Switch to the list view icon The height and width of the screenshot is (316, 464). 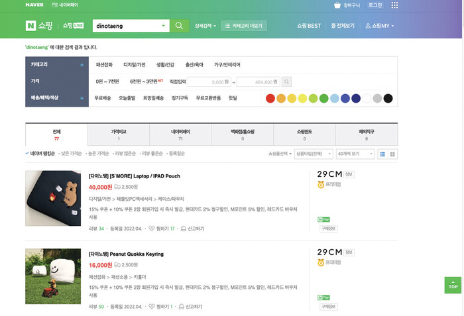(x=382, y=154)
